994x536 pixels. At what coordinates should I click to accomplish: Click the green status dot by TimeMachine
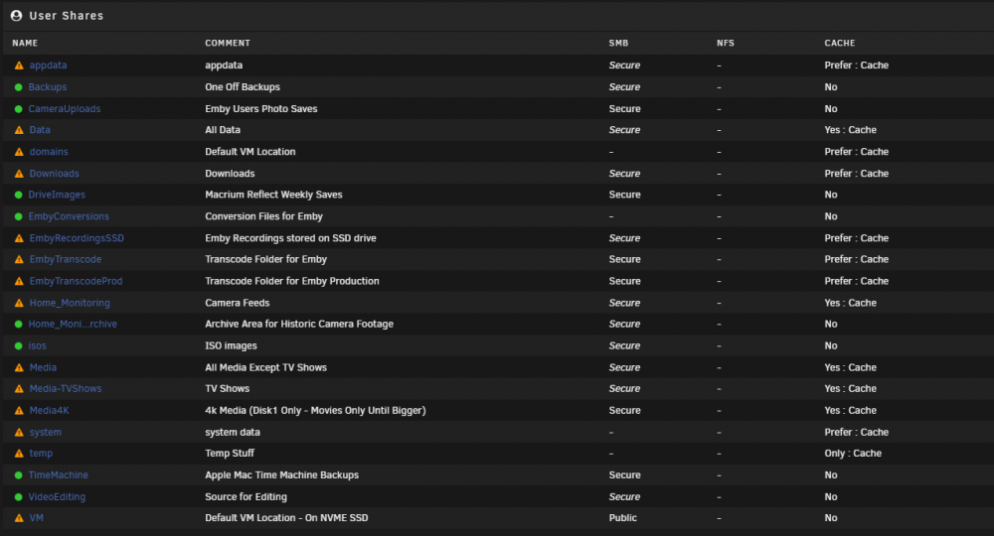(18, 475)
